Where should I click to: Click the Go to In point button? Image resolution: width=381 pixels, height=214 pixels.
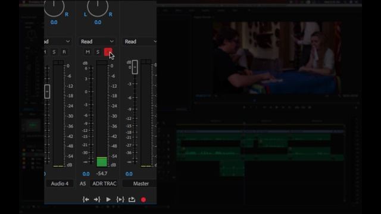pos(86,200)
